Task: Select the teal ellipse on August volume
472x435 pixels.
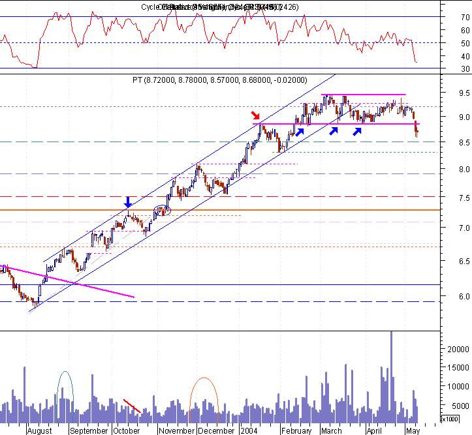Action: coord(65,397)
